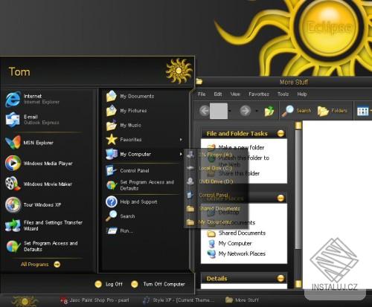Collapse the Details panel

tap(280, 278)
